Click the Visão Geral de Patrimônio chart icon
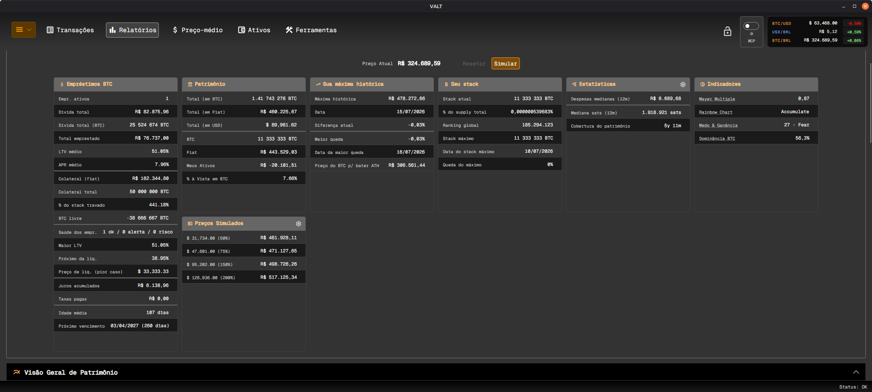 17,372
